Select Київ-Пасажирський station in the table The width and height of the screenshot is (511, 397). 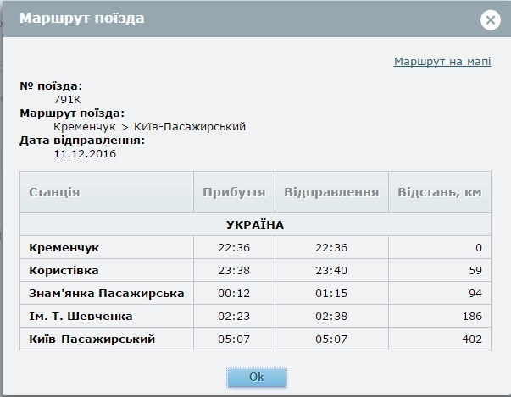[x=92, y=339]
